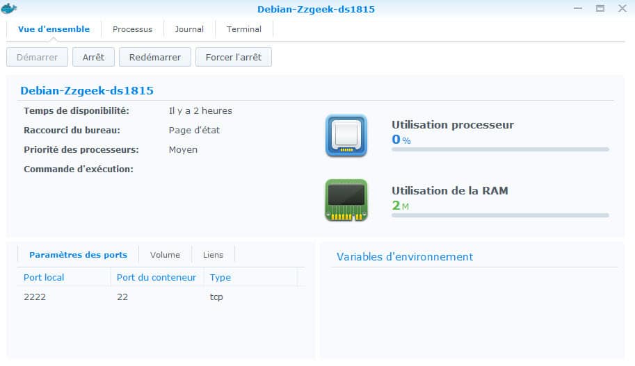Viewport: 635px width, 366px height.
Task: Click the 'Raccourci du bureau:' label
Action: click(72, 131)
